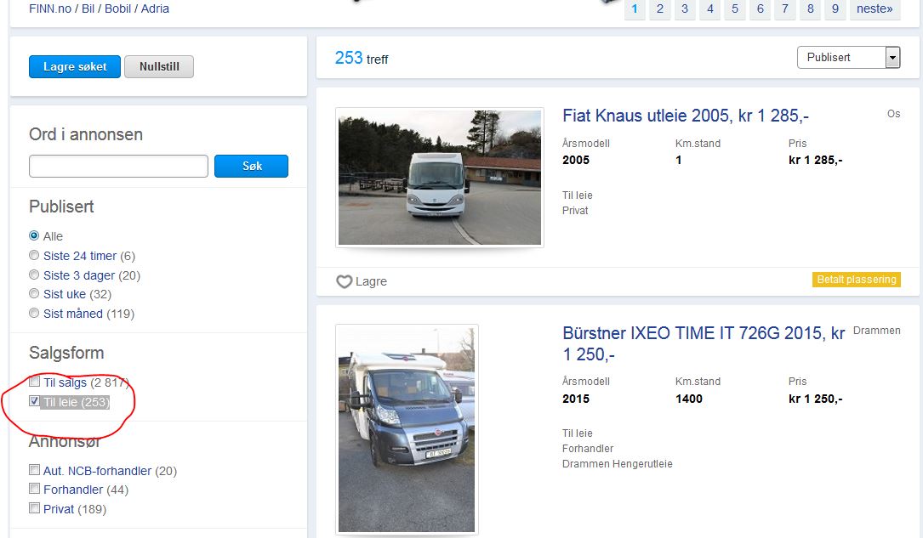The height and width of the screenshot is (538, 923).
Task: Click the Betalt plassering badge
Action: (x=857, y=280)
